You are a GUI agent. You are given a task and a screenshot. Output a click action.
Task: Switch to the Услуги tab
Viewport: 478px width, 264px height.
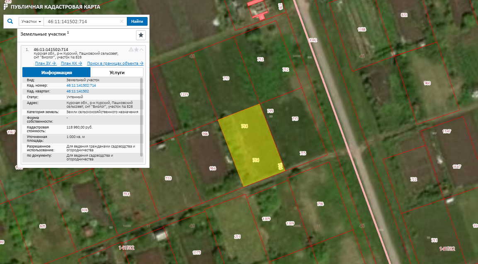click(116, 72)
